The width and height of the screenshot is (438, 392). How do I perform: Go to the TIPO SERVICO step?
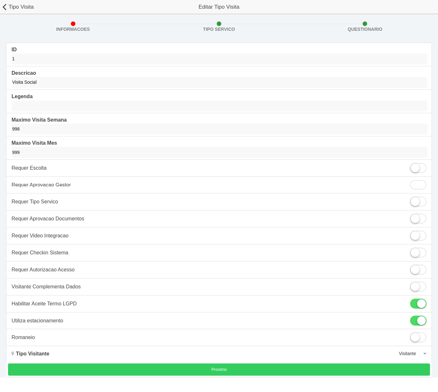tap(219, 29)
